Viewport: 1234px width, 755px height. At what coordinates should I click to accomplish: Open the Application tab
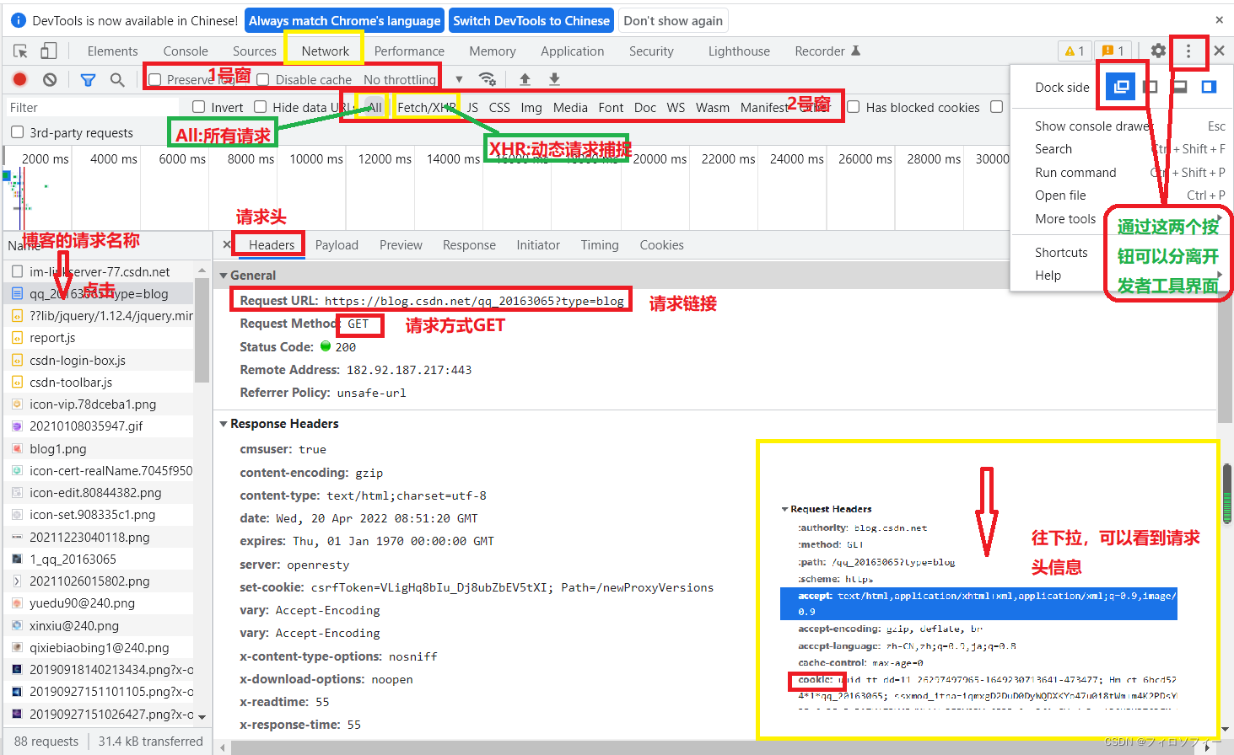(573, 51)
